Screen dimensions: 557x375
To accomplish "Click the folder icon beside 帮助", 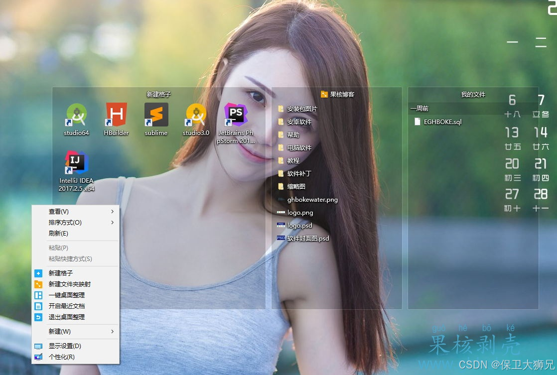I will 280,134.
